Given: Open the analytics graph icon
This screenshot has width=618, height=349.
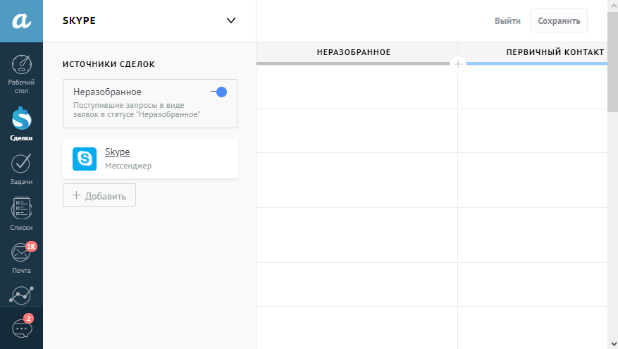Looking at the screenshot, I should pos(21,295).
